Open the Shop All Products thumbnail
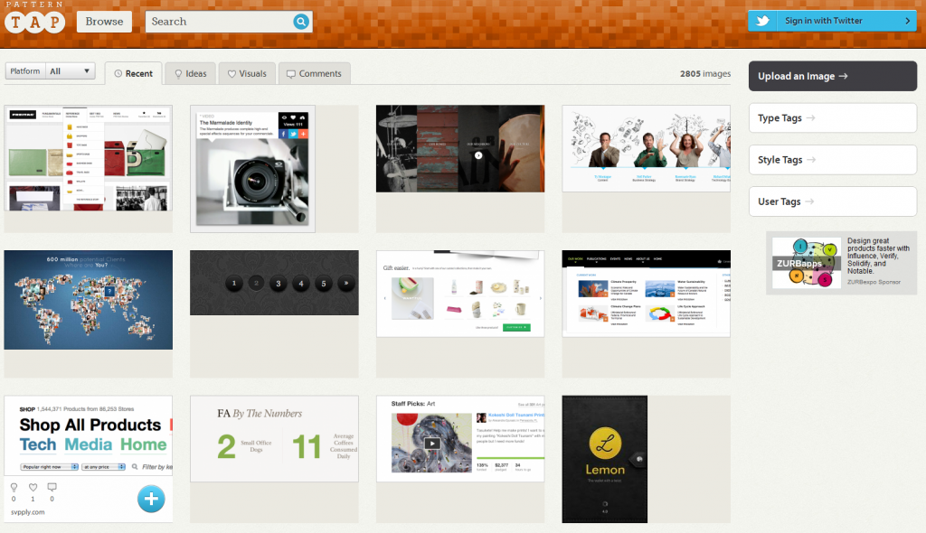The height and width of the screenshot is (533, 926). pyautogui.click(x=89, y=435)
